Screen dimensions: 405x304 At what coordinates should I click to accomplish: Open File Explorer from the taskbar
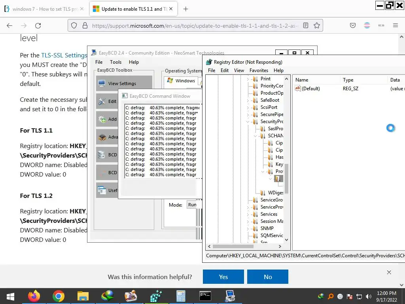click(83, 296)
